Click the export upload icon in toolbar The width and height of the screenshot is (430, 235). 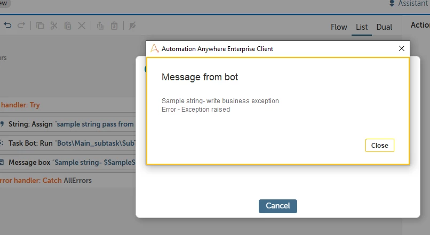point(100,26)
